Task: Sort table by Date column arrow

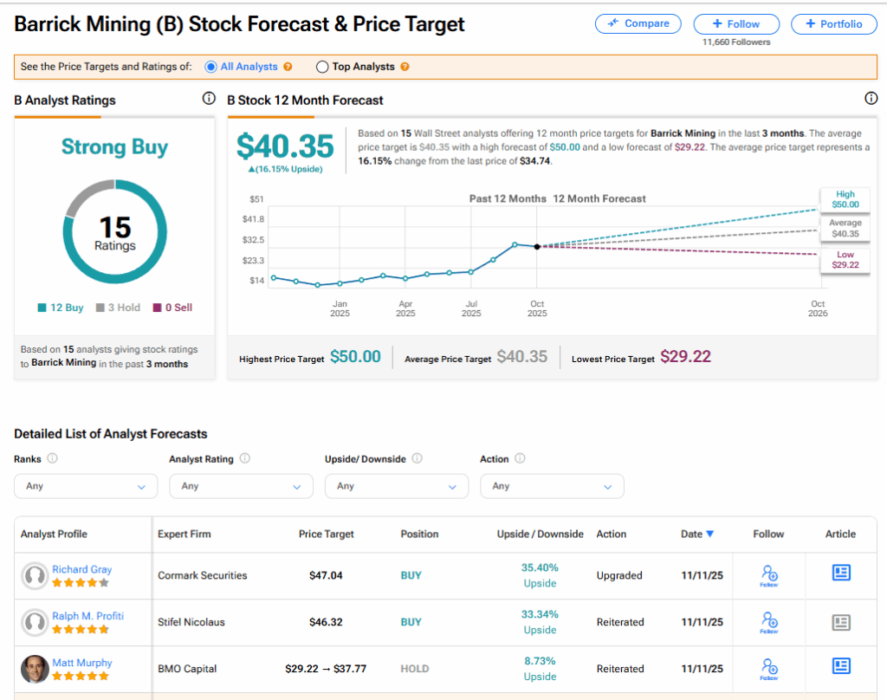Action: pyautogui.click(x=710, y=535)
